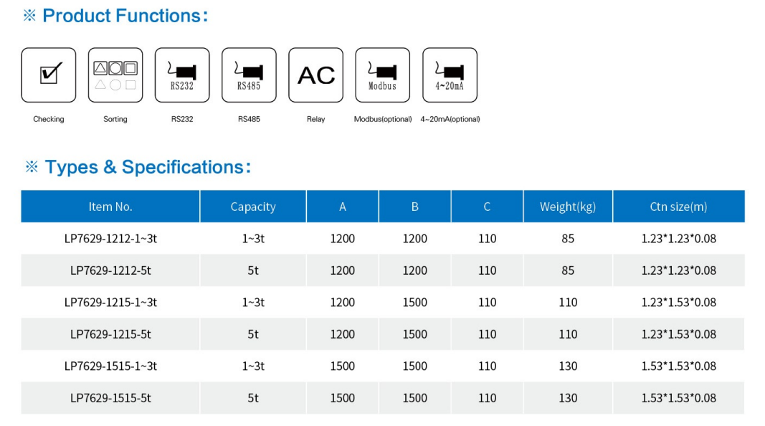Click the Types & Specifications heading
This screenshot has width=765, height=426.
point(148,167)
